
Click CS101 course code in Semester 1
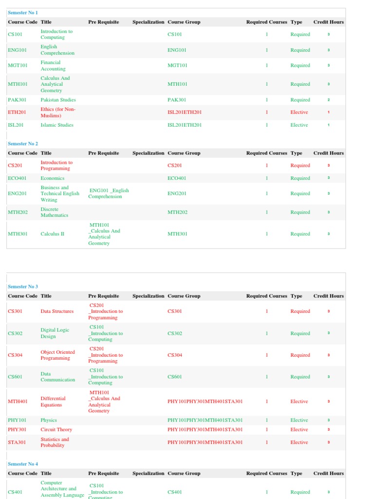[15, 35]
